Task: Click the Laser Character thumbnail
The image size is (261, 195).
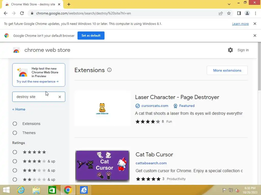Action: point(102,109)
